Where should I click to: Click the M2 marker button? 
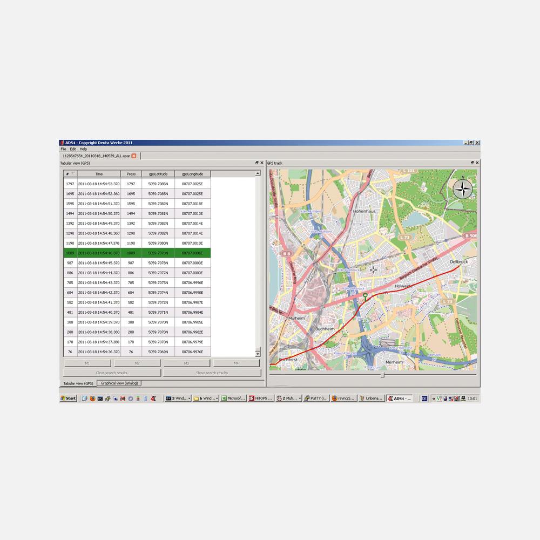(x=137, y=363)
